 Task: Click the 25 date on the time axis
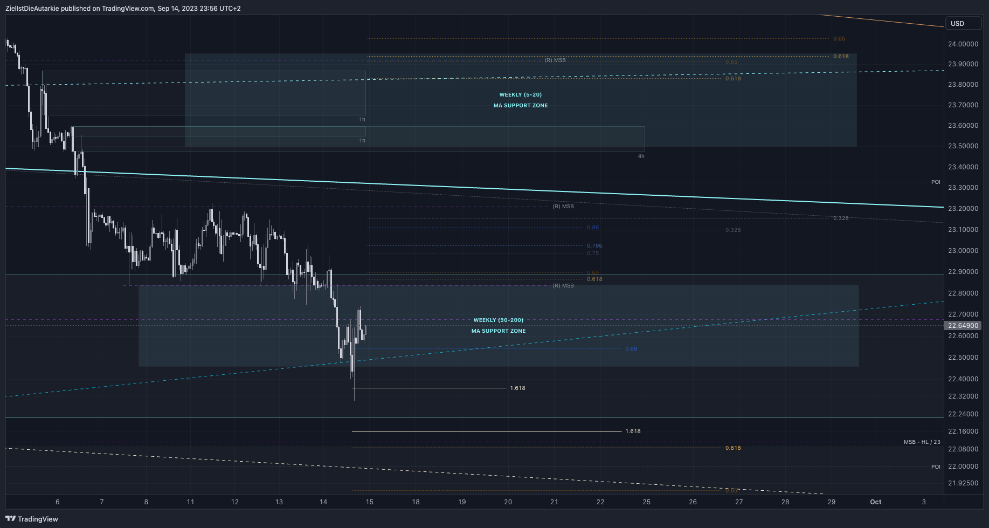[647, 502]
